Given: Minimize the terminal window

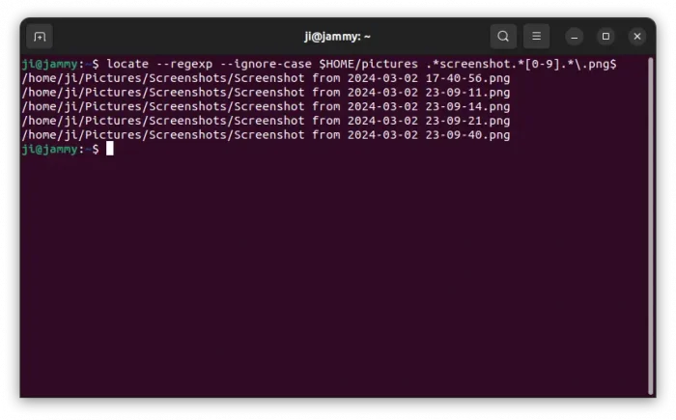Looking at the screenshot, I should 576,37.
